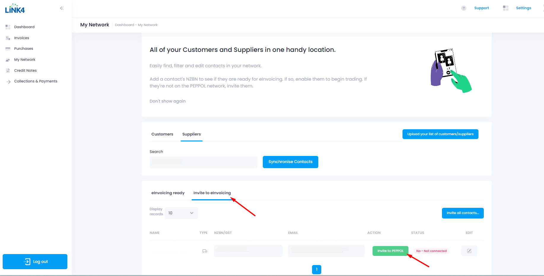The image size is (544, 276).
Task: Switch to eInvoicing ready tab
Action: pyautogui.click(x=168, y=193)
